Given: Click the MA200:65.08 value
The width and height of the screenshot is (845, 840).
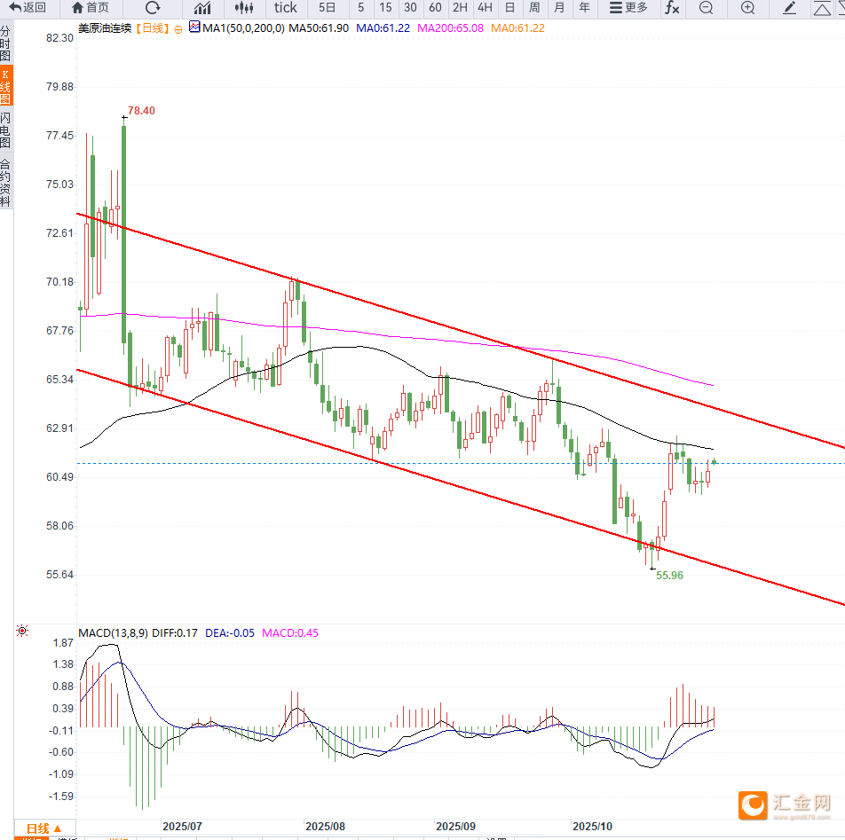Looking at the screenshot, I should 451,28.
